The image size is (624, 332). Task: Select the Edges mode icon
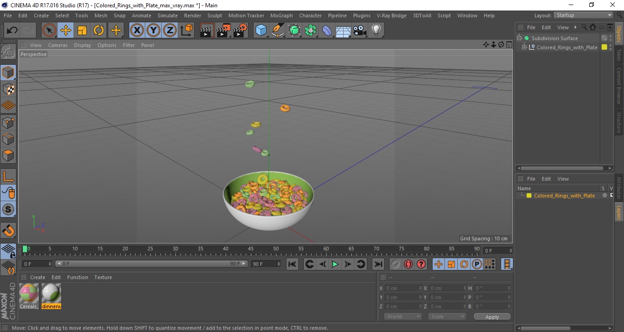[8, 139]
